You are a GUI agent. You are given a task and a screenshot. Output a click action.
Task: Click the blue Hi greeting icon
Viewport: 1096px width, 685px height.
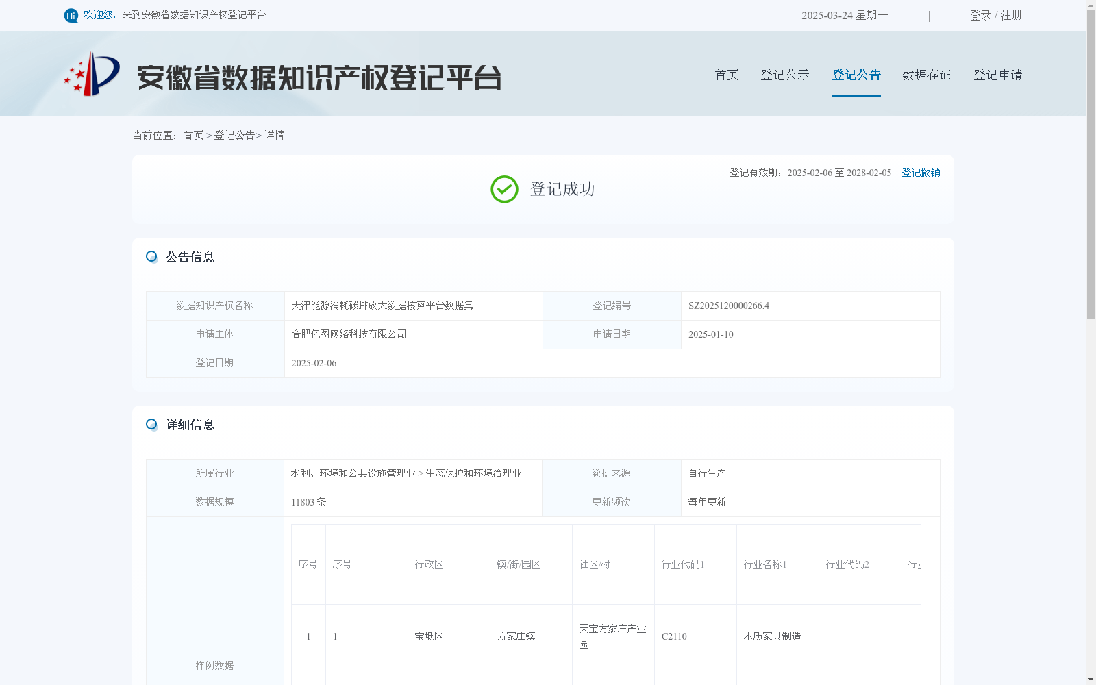pos(71,16)
